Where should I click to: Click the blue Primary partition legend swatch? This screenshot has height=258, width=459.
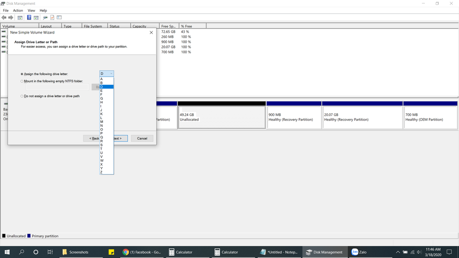pos(29,236)
